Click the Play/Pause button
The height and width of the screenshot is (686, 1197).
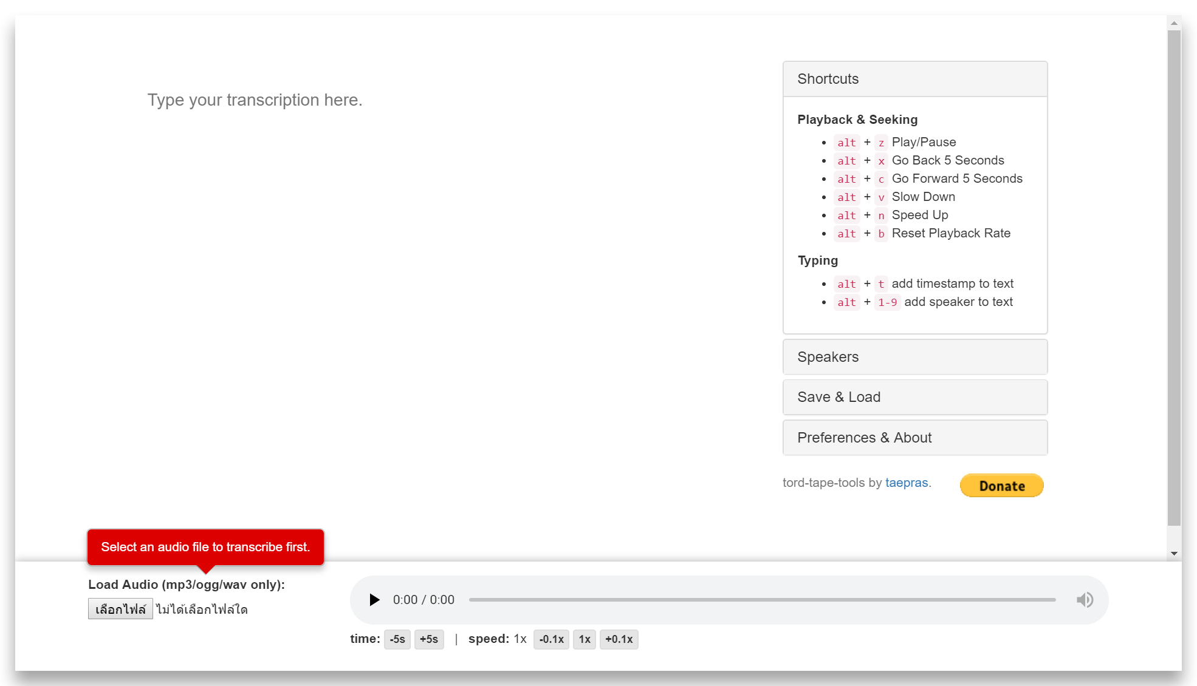point(374,600)
